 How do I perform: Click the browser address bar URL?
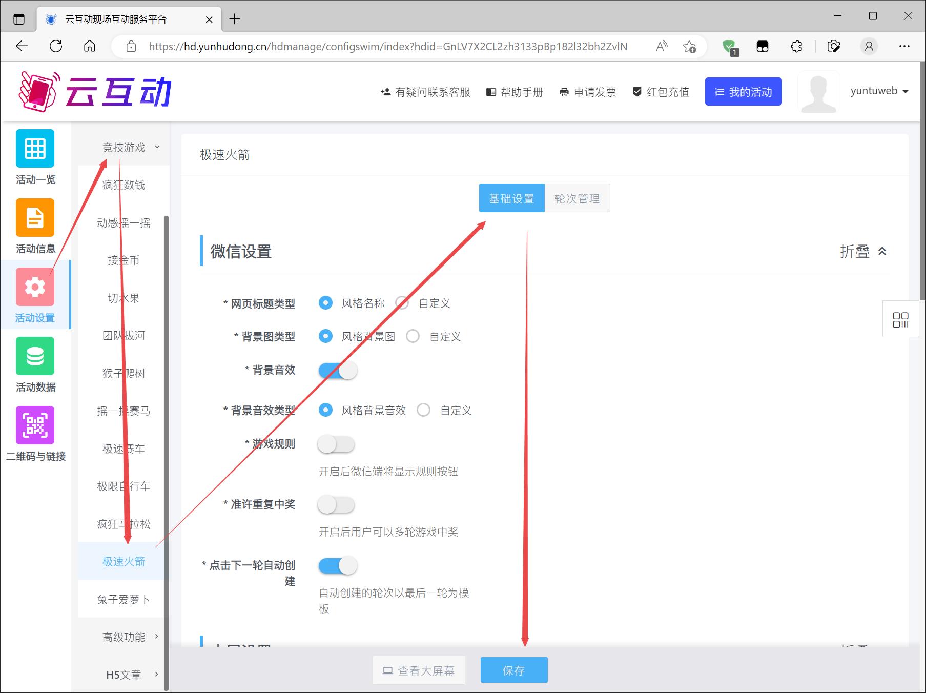coord(388,47)
